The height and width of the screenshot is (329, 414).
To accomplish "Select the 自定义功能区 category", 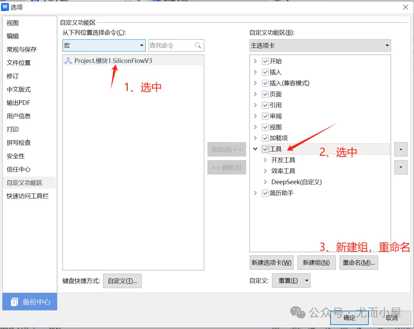I will tap(30, 183).
